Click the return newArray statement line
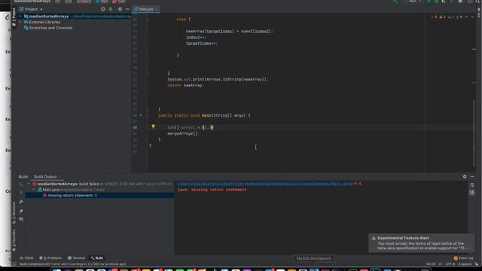482x271 pixels. [185, 85]
